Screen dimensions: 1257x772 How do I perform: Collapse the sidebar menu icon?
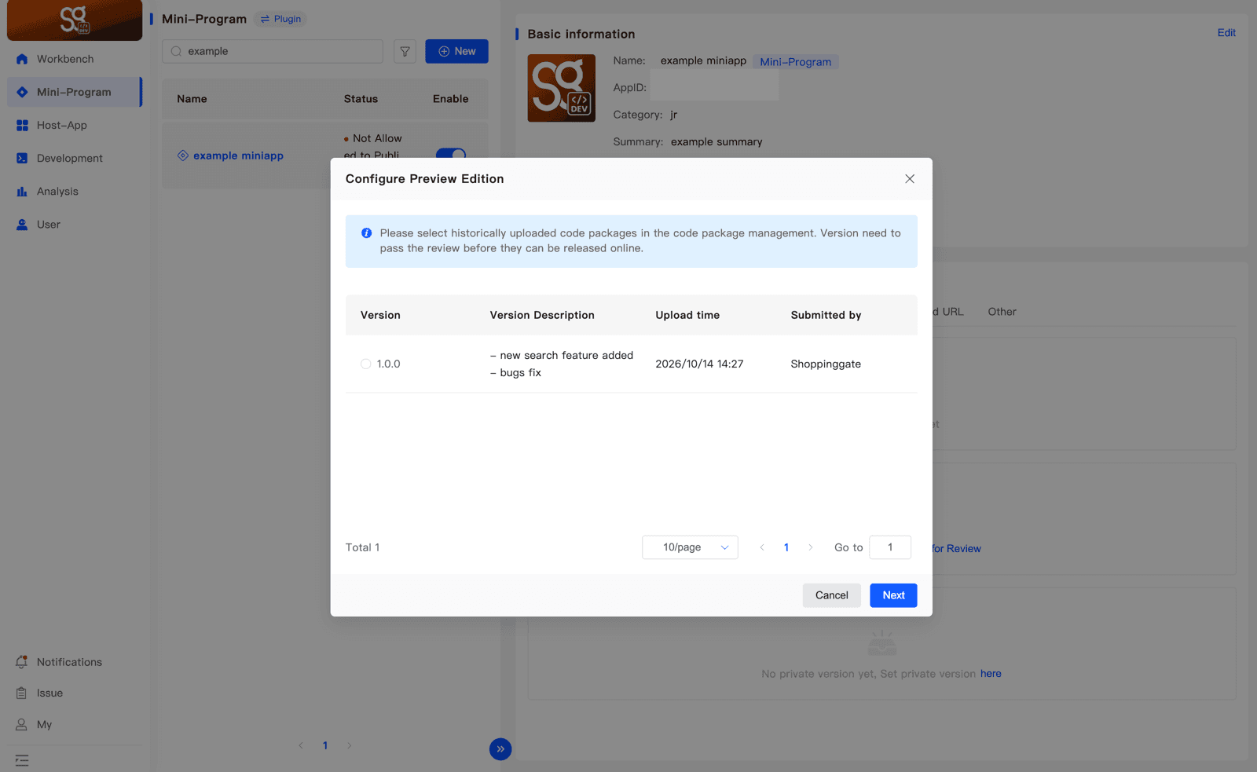pos(22,760)
